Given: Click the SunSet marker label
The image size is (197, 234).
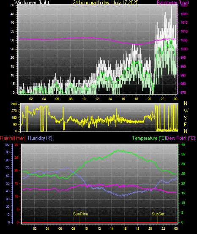Looking at the screenshot, I should (x=158, y=214).
